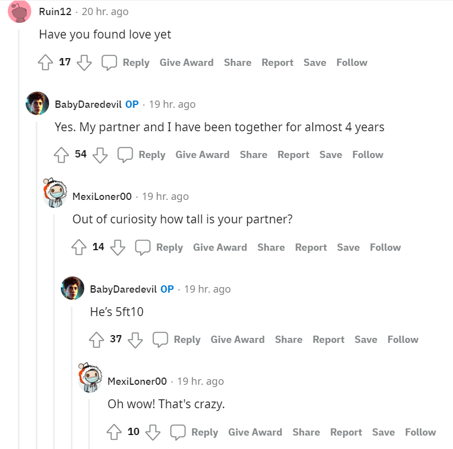Collapse thread using line under Ruin12's avatar

(x=19, y=237)
